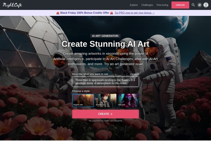Open Fine-tuning in the top navigation
Viewport: 211px width, 141px height.
pyautogui.click(x=162, y=5)
